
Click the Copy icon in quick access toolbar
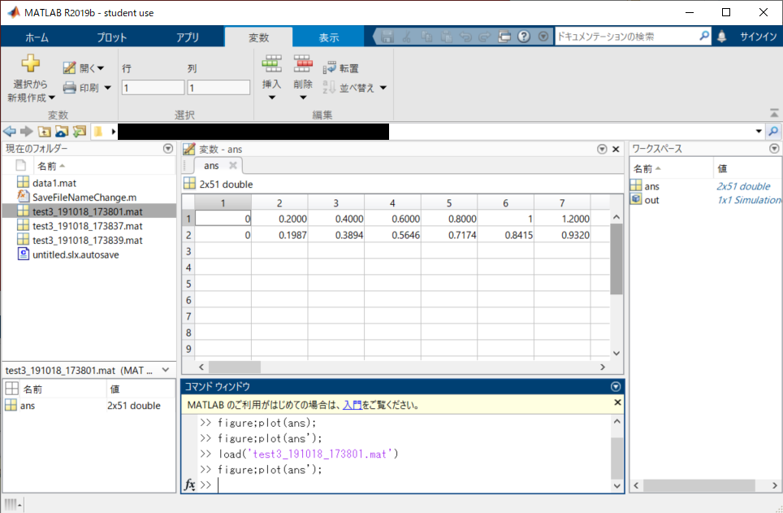pos(426,37)
